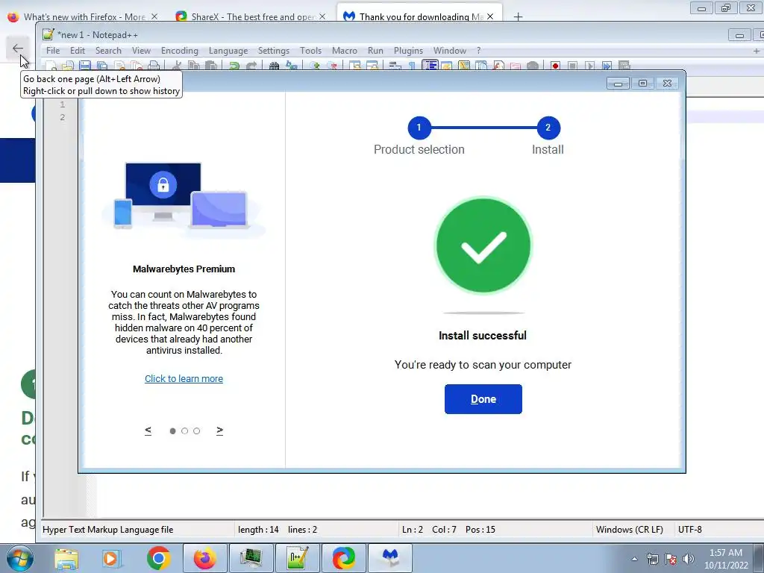Select third carousel dot in Malwarebytes installer
Viewport: 764px width, 573px height.
pos(196,430)
